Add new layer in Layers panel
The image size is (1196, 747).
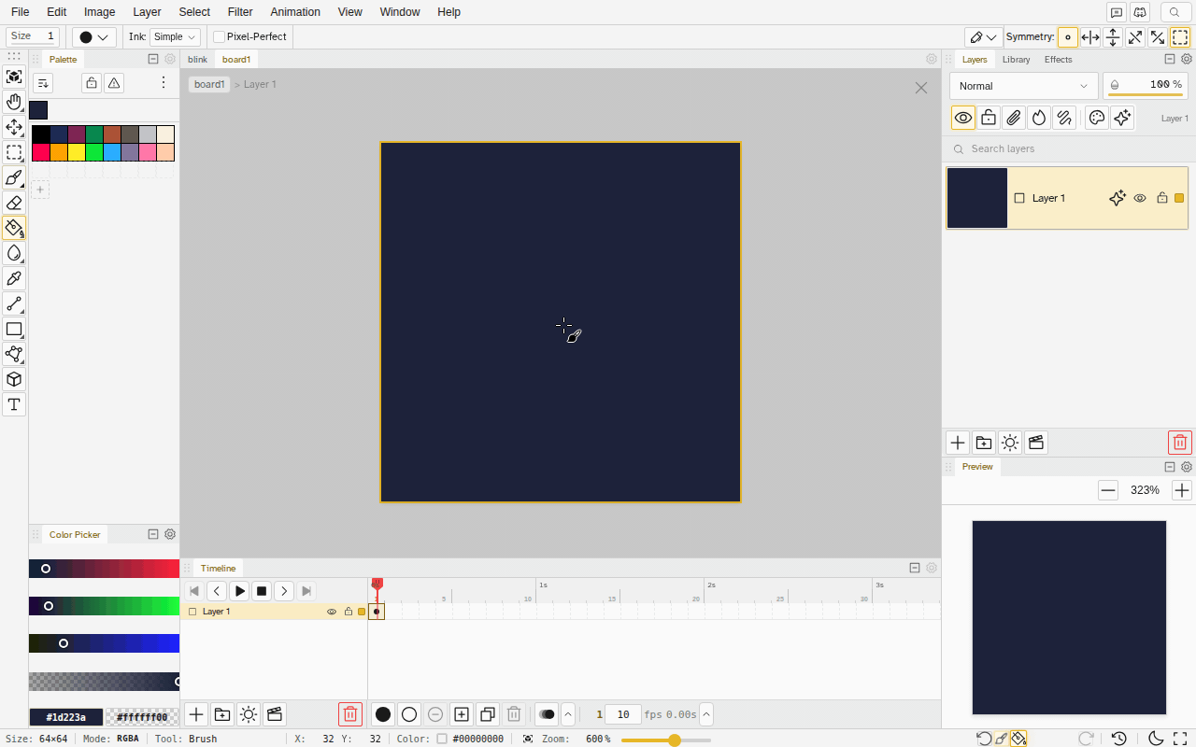(958, 443)
